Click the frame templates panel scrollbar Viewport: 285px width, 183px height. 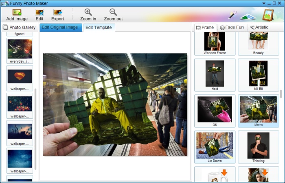pos(281,94)
